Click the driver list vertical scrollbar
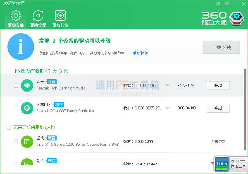The image size is (248, 174). coord(245,109)
